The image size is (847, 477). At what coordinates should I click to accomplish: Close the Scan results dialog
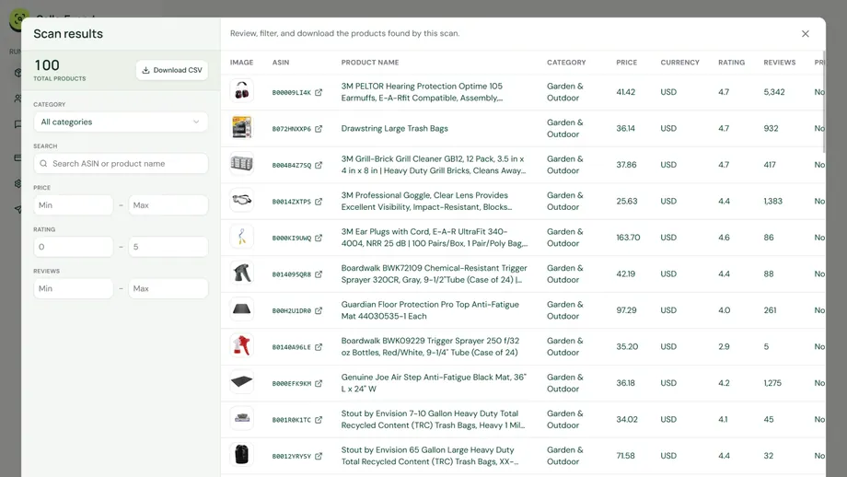[806, 33]
